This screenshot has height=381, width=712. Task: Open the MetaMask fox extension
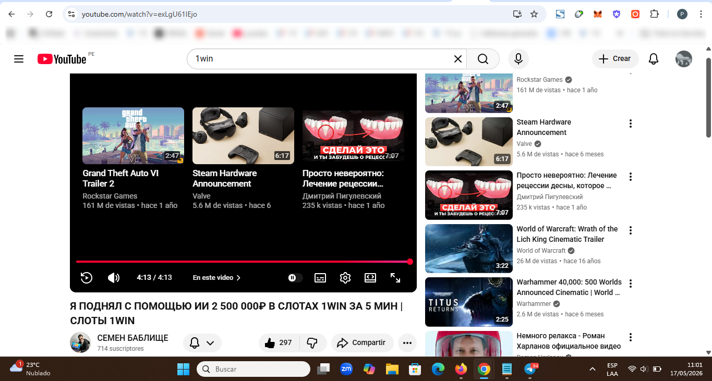[598, 14]
